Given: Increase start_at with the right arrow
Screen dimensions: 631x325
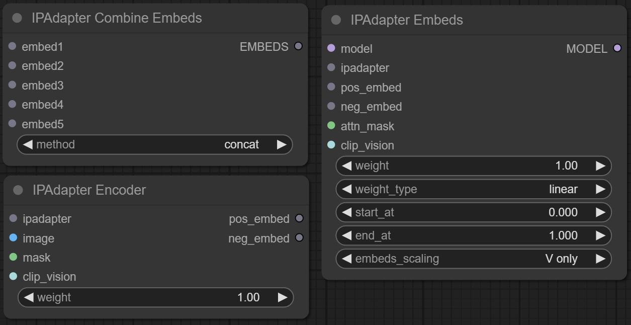Looking at the screenshot, I should click(600, 212).
